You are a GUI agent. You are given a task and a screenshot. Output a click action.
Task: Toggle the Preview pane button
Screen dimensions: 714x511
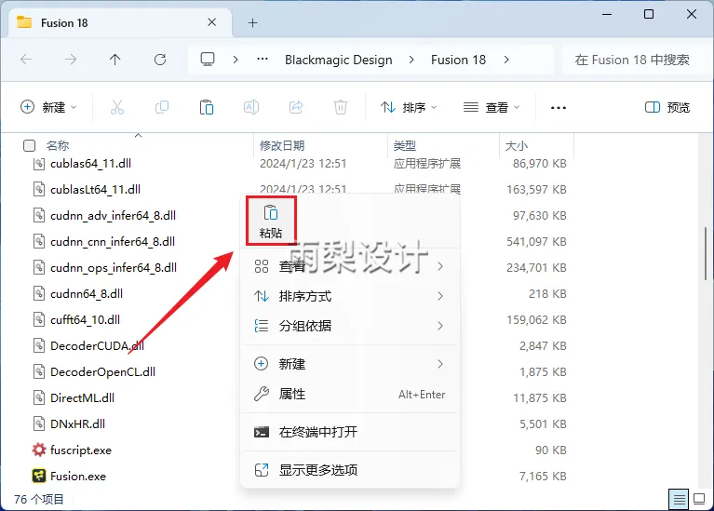667,107
